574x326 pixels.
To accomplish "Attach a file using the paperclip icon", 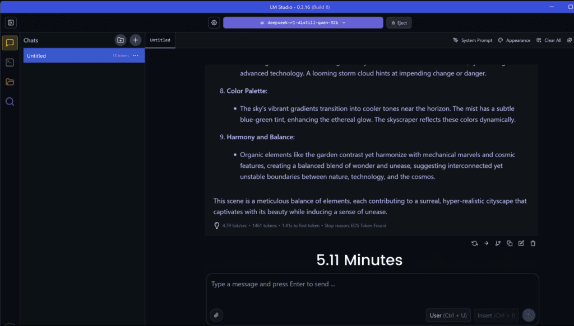I will coord(216,315).
